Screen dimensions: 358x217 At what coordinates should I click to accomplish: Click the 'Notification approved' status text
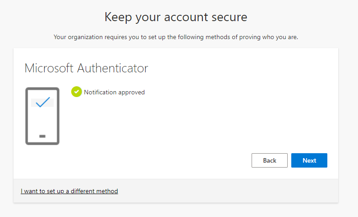[x=114, y=92]
